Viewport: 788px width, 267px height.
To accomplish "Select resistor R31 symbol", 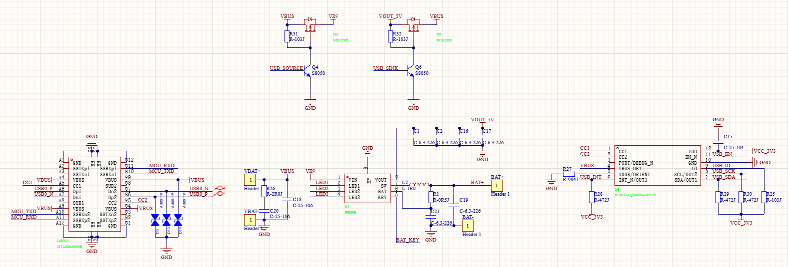I will 287,36.
